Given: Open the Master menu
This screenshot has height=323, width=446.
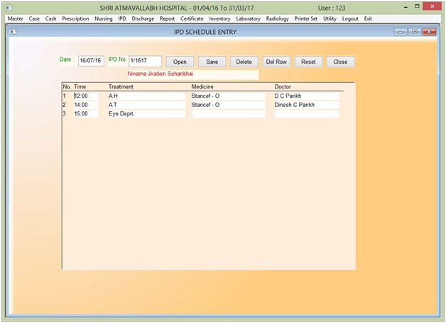Looking at the screenshot, I should [15, 18].
